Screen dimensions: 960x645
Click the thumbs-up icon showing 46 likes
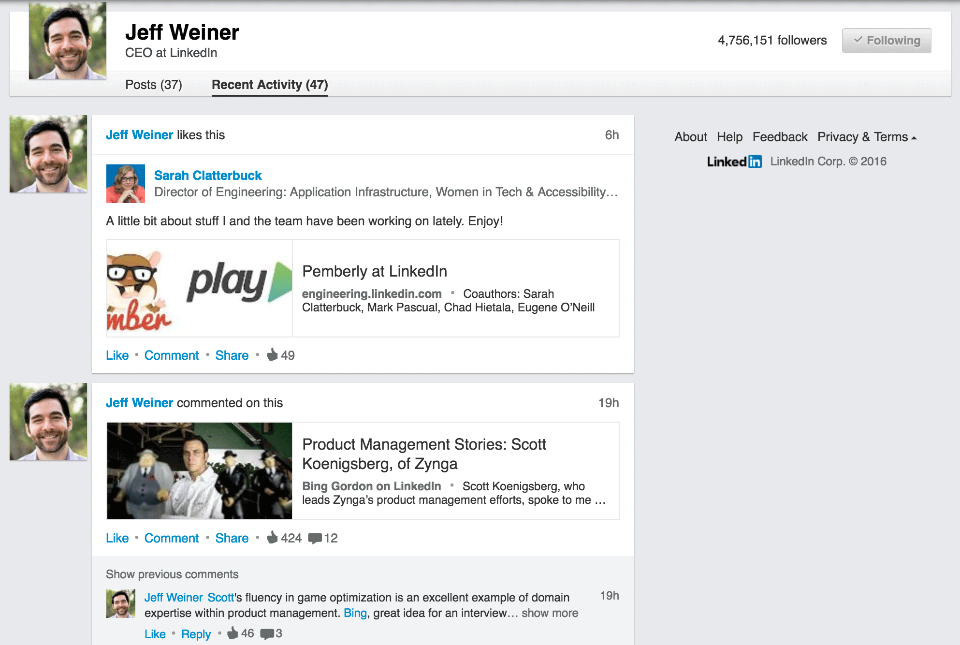point(233,633)
